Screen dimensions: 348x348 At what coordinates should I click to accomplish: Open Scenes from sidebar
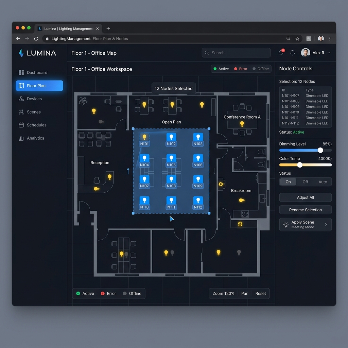(39, 112)
